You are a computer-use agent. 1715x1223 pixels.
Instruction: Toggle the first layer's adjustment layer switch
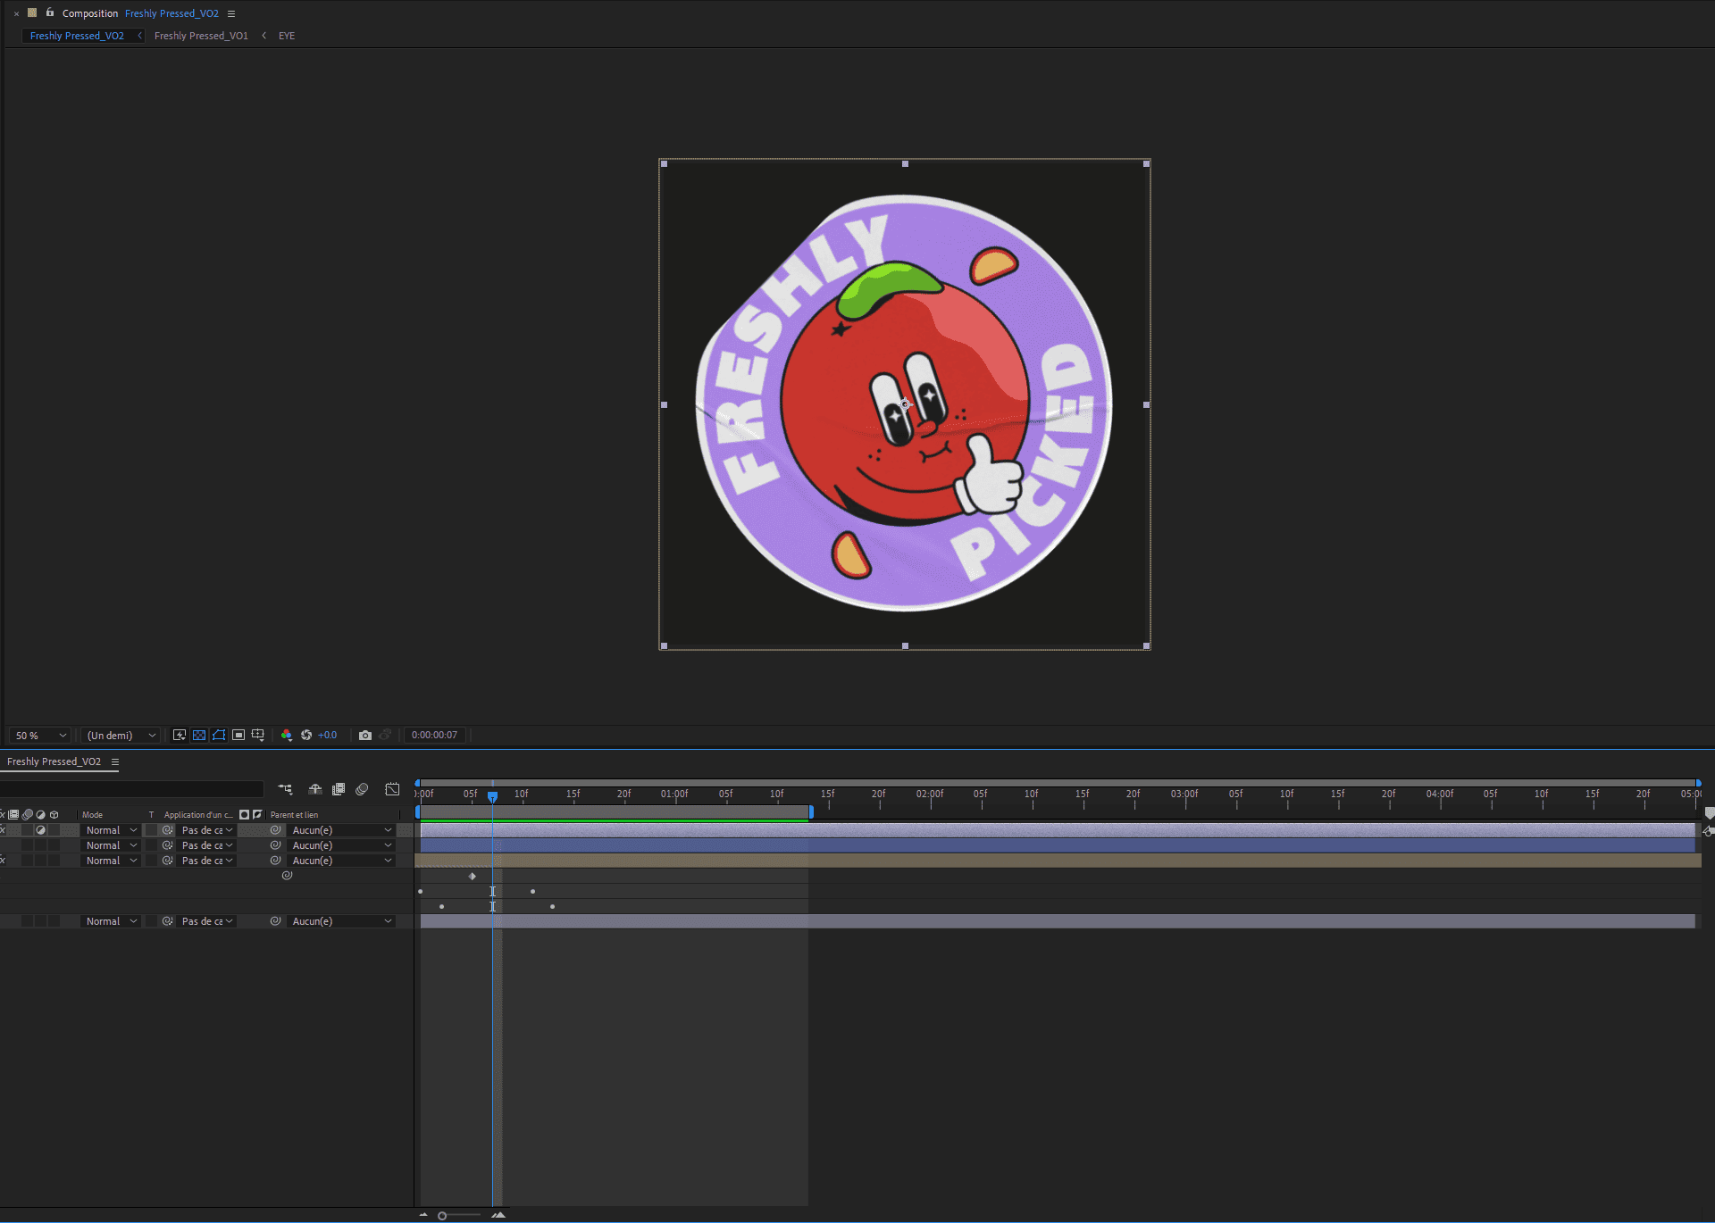tap(40, 830)
